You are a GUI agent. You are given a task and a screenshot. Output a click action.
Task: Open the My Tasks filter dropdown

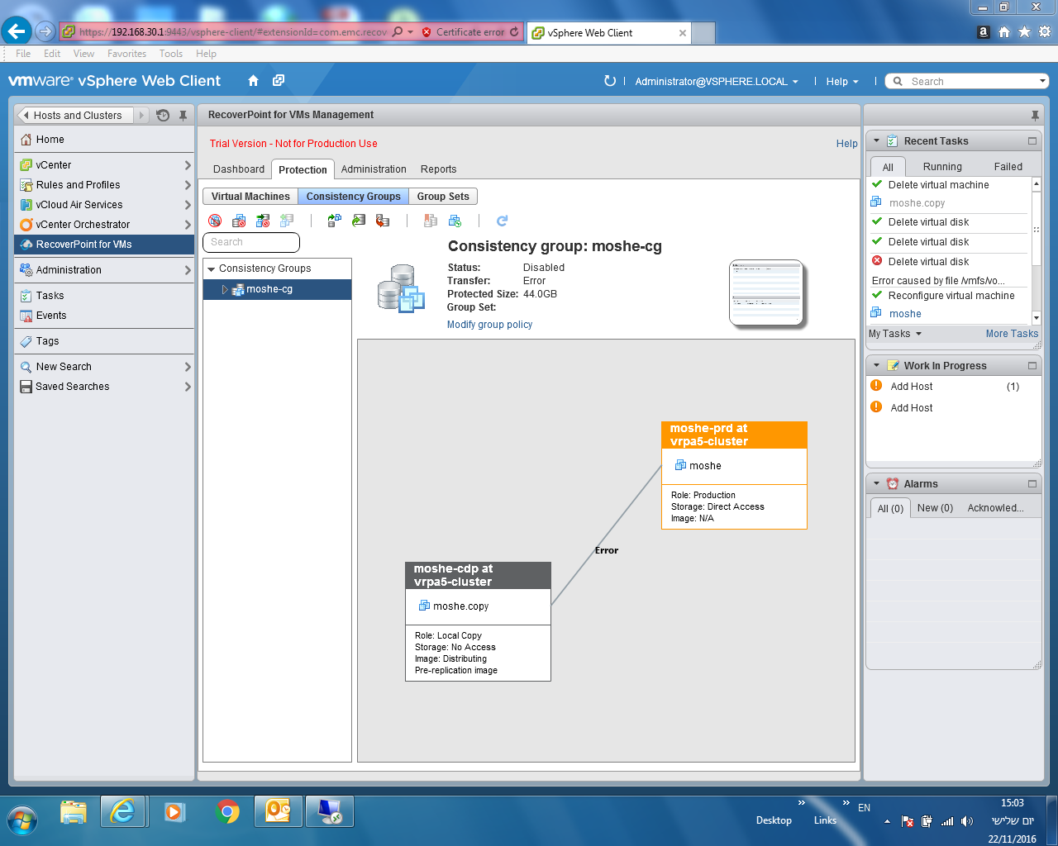(x=895, y=334)
